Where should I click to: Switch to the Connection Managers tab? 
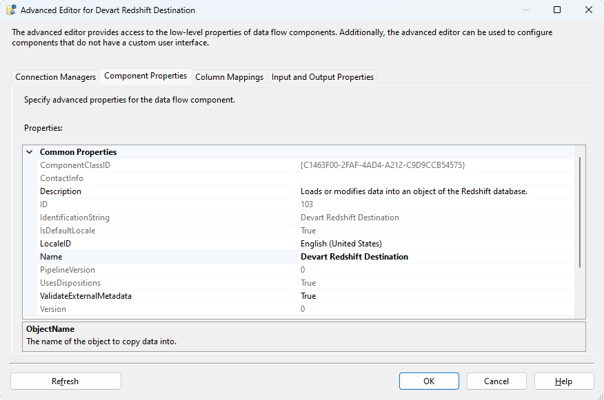pos(55,77)
